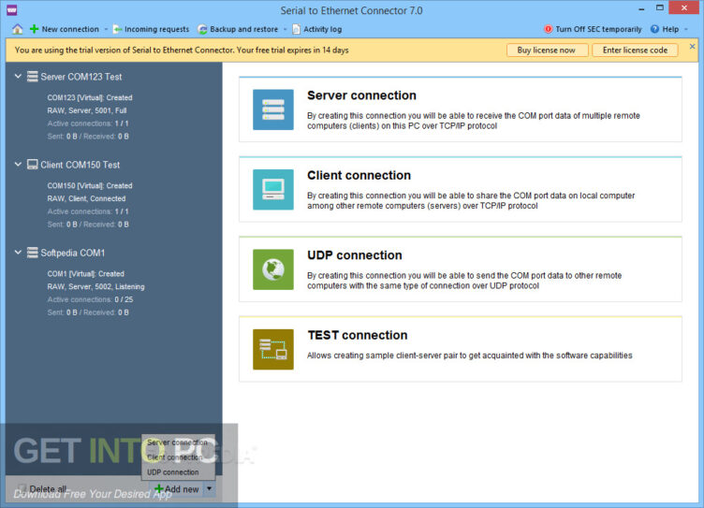Select the Client COM150 Test computer icon
This screenshot has width=704, height=508.
(x=33, y=165)
